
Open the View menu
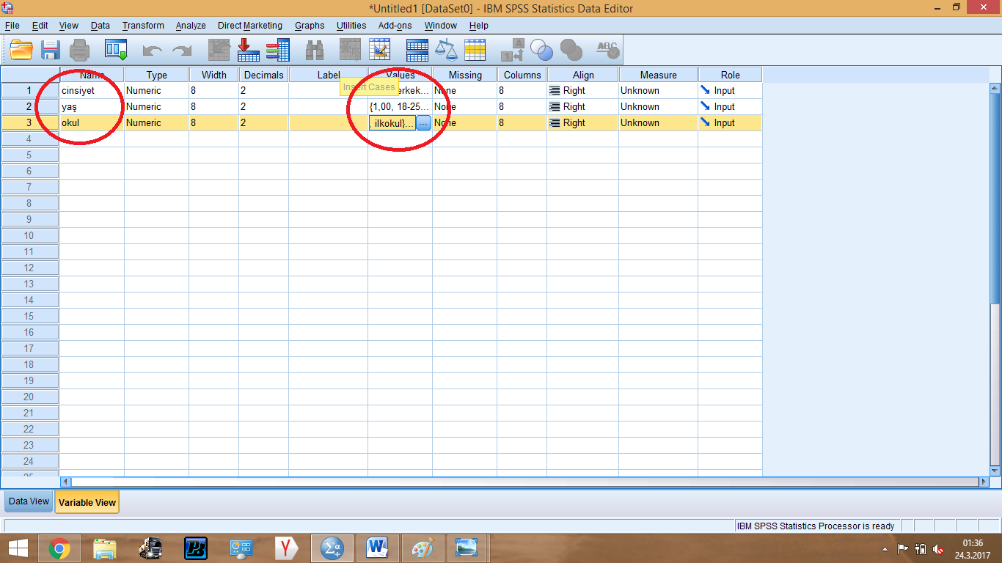pos(69,26)
